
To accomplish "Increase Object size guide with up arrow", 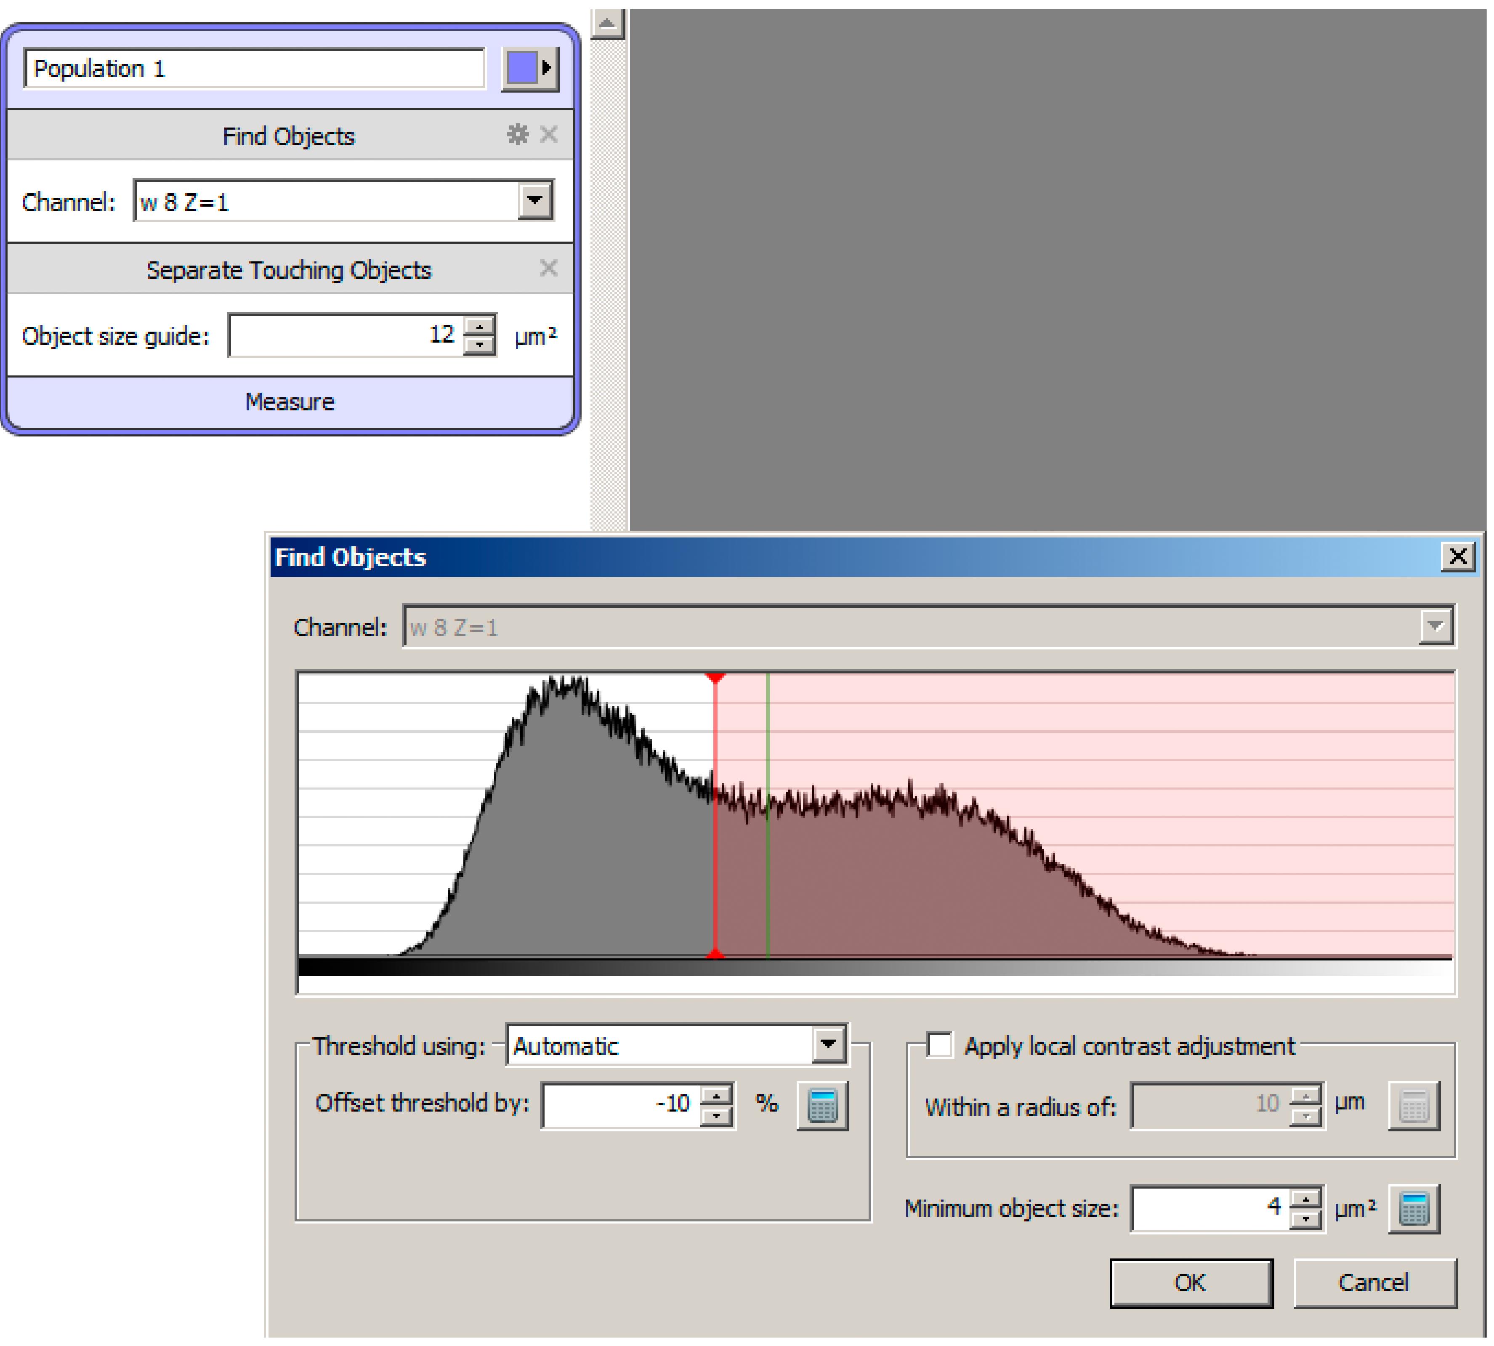I will (480, 325).
